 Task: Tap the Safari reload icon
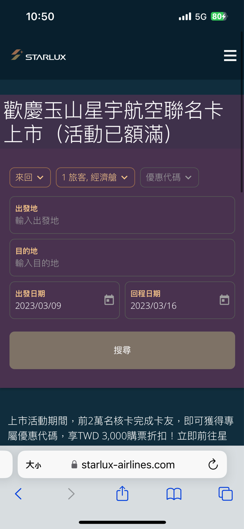(x=213, y=465)
